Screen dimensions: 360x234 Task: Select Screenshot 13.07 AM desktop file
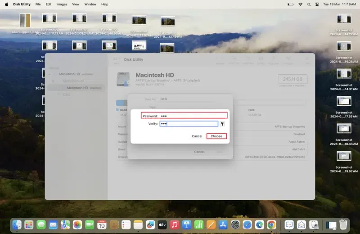pyautogui.click(x=139, y=26)
